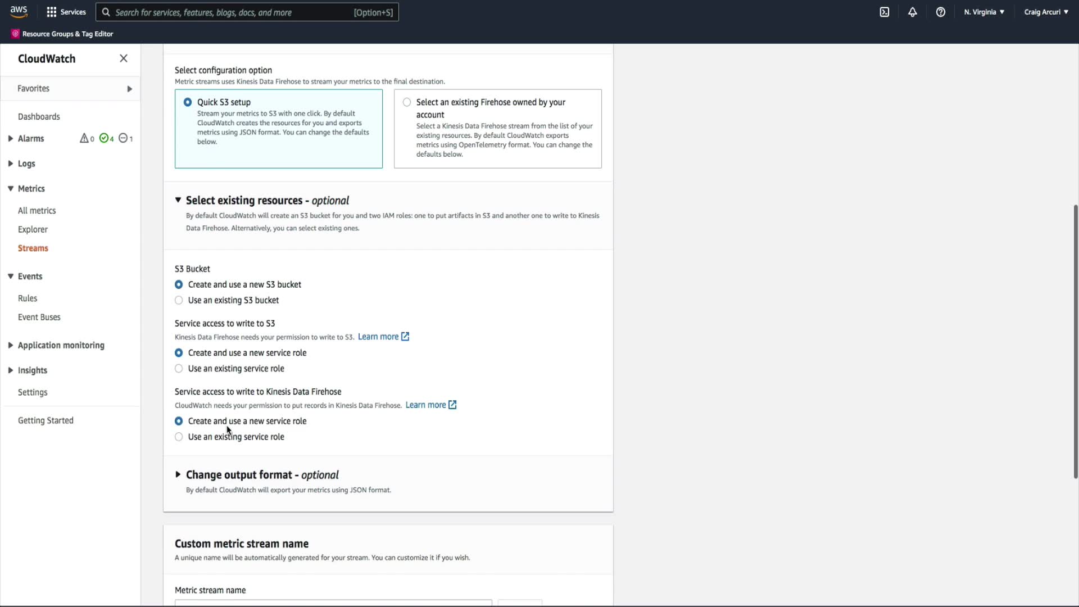Open the notifications bell icon
This screenshot has height=607, width=1079.
click(x=913, y=12)
